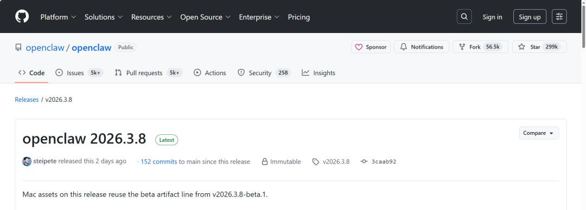Click the Immutable lock icon
The height and width of the screenshot is (210, 586).
point(265,162)
